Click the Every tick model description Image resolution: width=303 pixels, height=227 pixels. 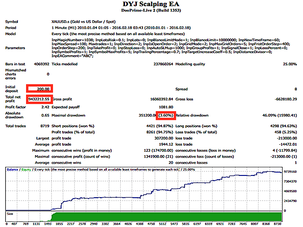(x=118, y=34)
